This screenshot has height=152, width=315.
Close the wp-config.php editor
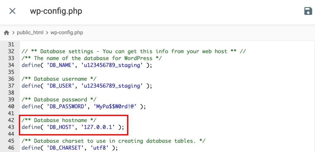[12, 11]
